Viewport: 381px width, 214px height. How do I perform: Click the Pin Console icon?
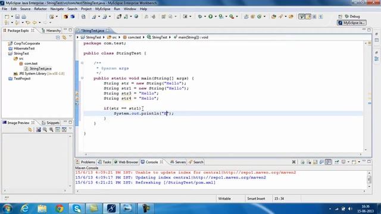tap(336, 162)
